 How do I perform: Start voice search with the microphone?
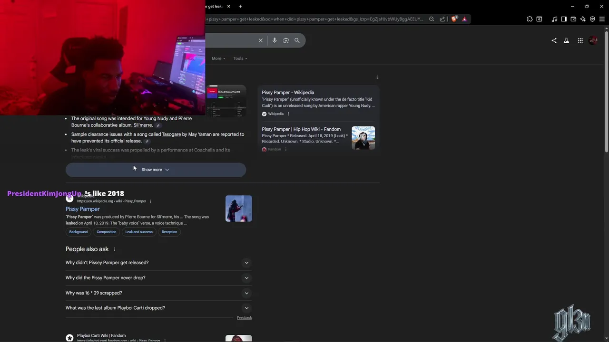(275, 40)
